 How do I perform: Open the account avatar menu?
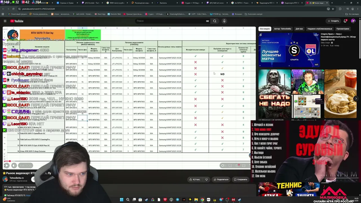353,21
